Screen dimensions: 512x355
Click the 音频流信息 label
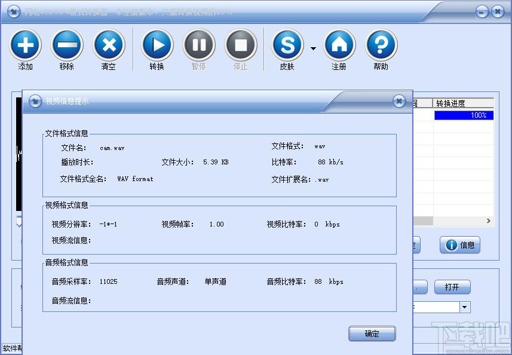pos(71,301)
